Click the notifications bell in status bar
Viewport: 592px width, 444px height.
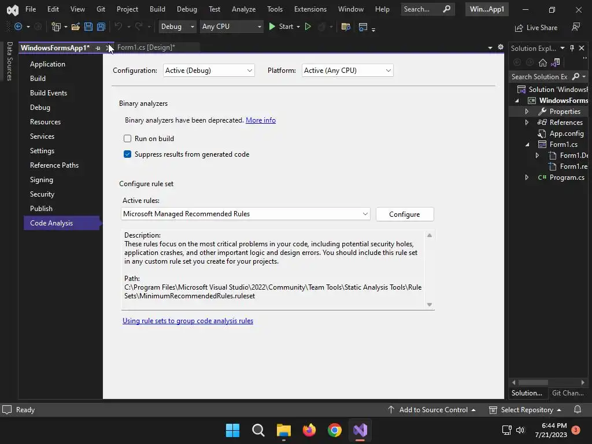tap(578, 410)
